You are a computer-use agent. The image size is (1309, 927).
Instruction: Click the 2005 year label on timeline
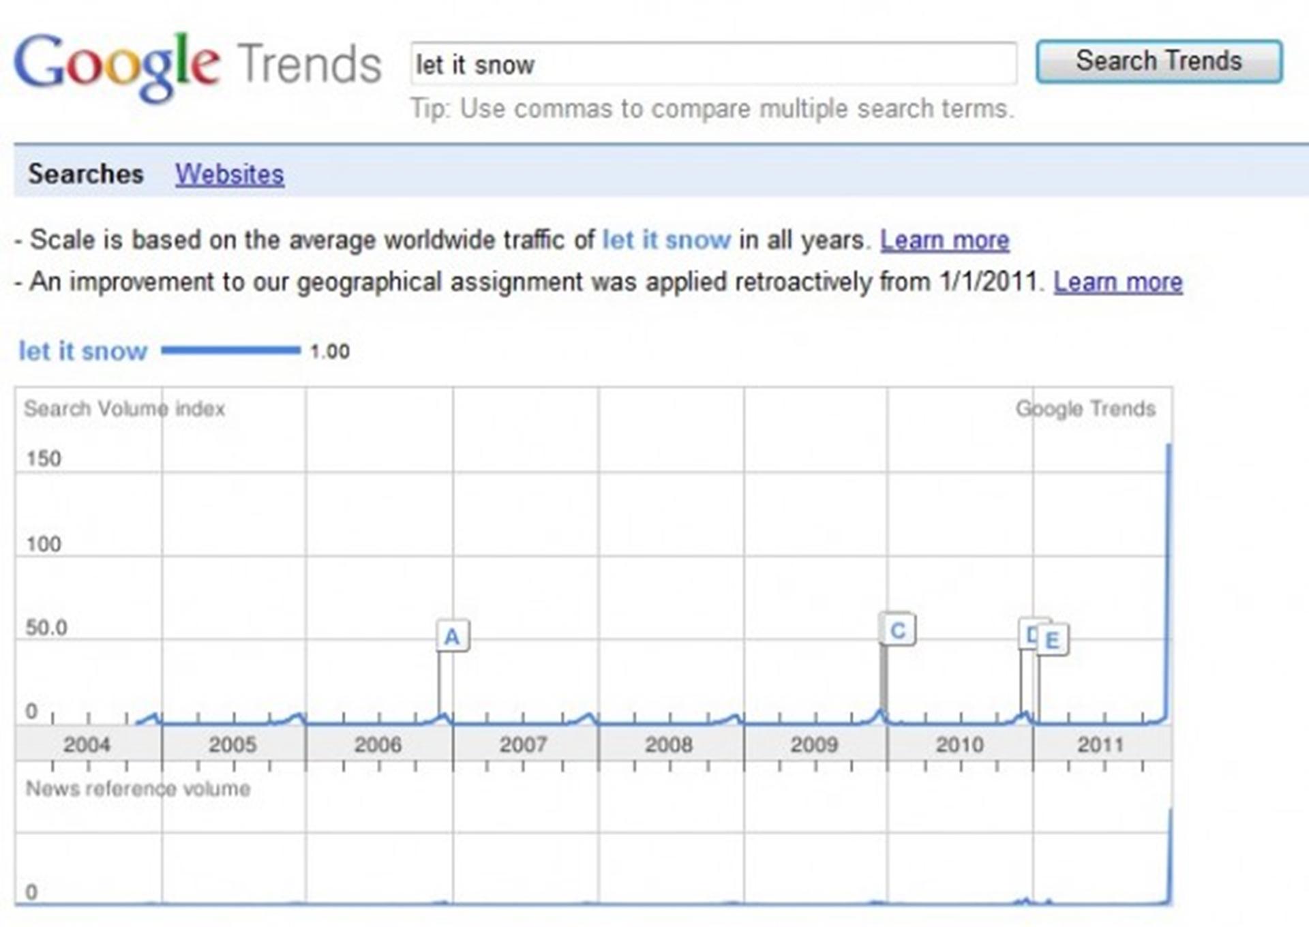(232, 744)
